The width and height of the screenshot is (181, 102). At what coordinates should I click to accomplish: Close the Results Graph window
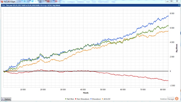pyautogui.click(x=177, y=1)
